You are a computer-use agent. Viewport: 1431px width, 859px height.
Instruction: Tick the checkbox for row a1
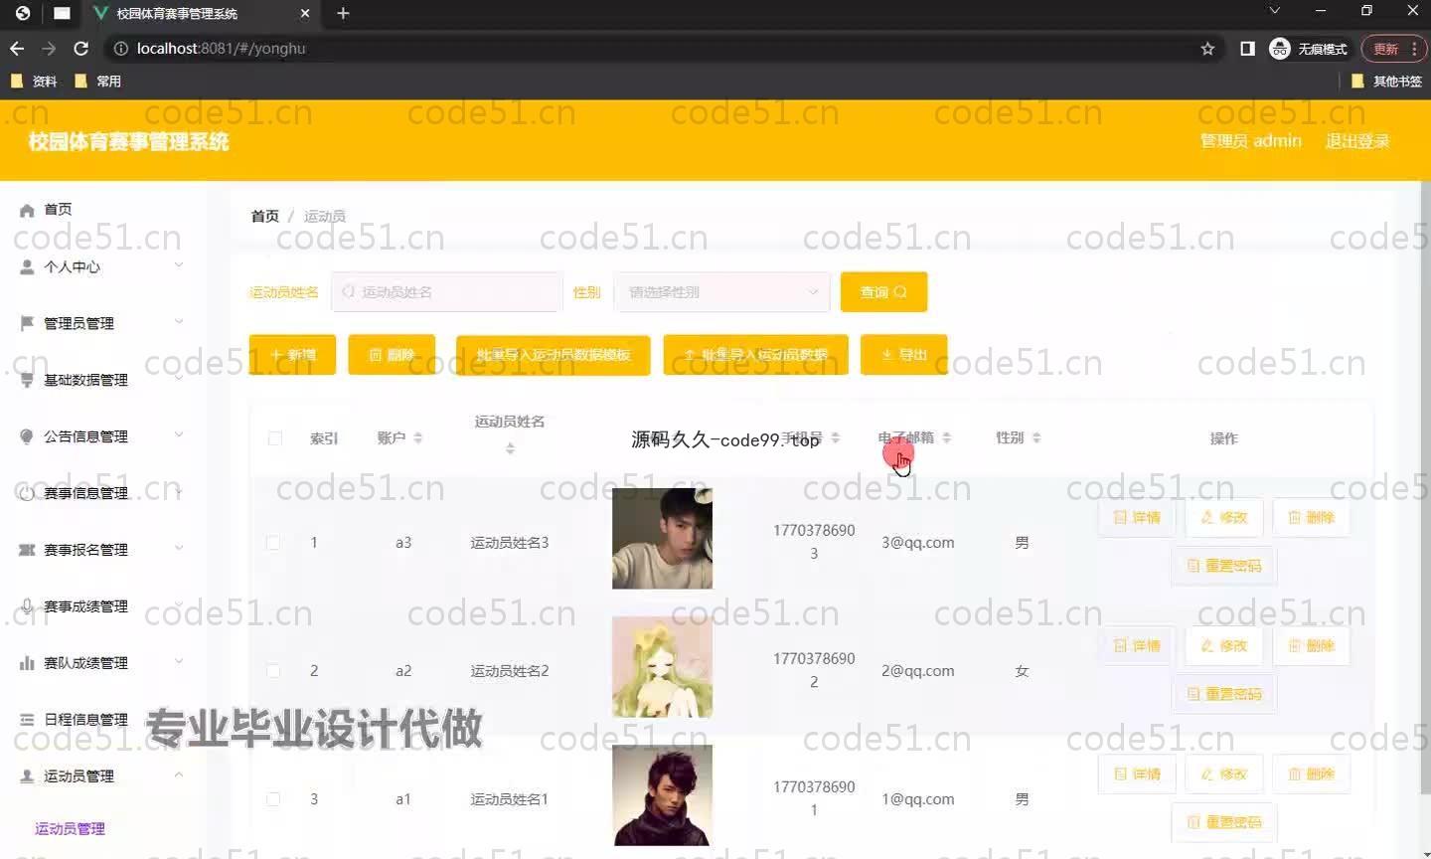[x=273, y=799]
